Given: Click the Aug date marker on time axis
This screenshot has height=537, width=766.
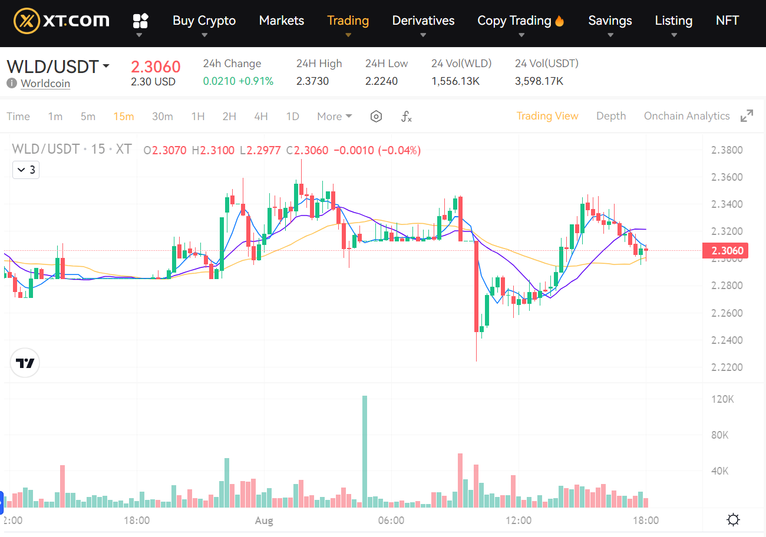Looking at the screenshot, I should point(264,521).
